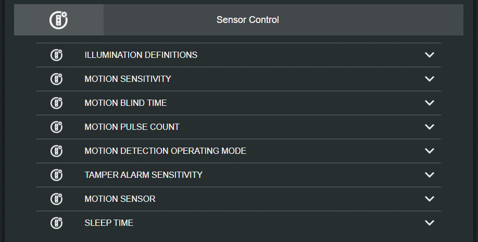Open the Motion Sensor section label
This screenshot has width=478, height=242.
pyautogui.click(x=120, y=199)
